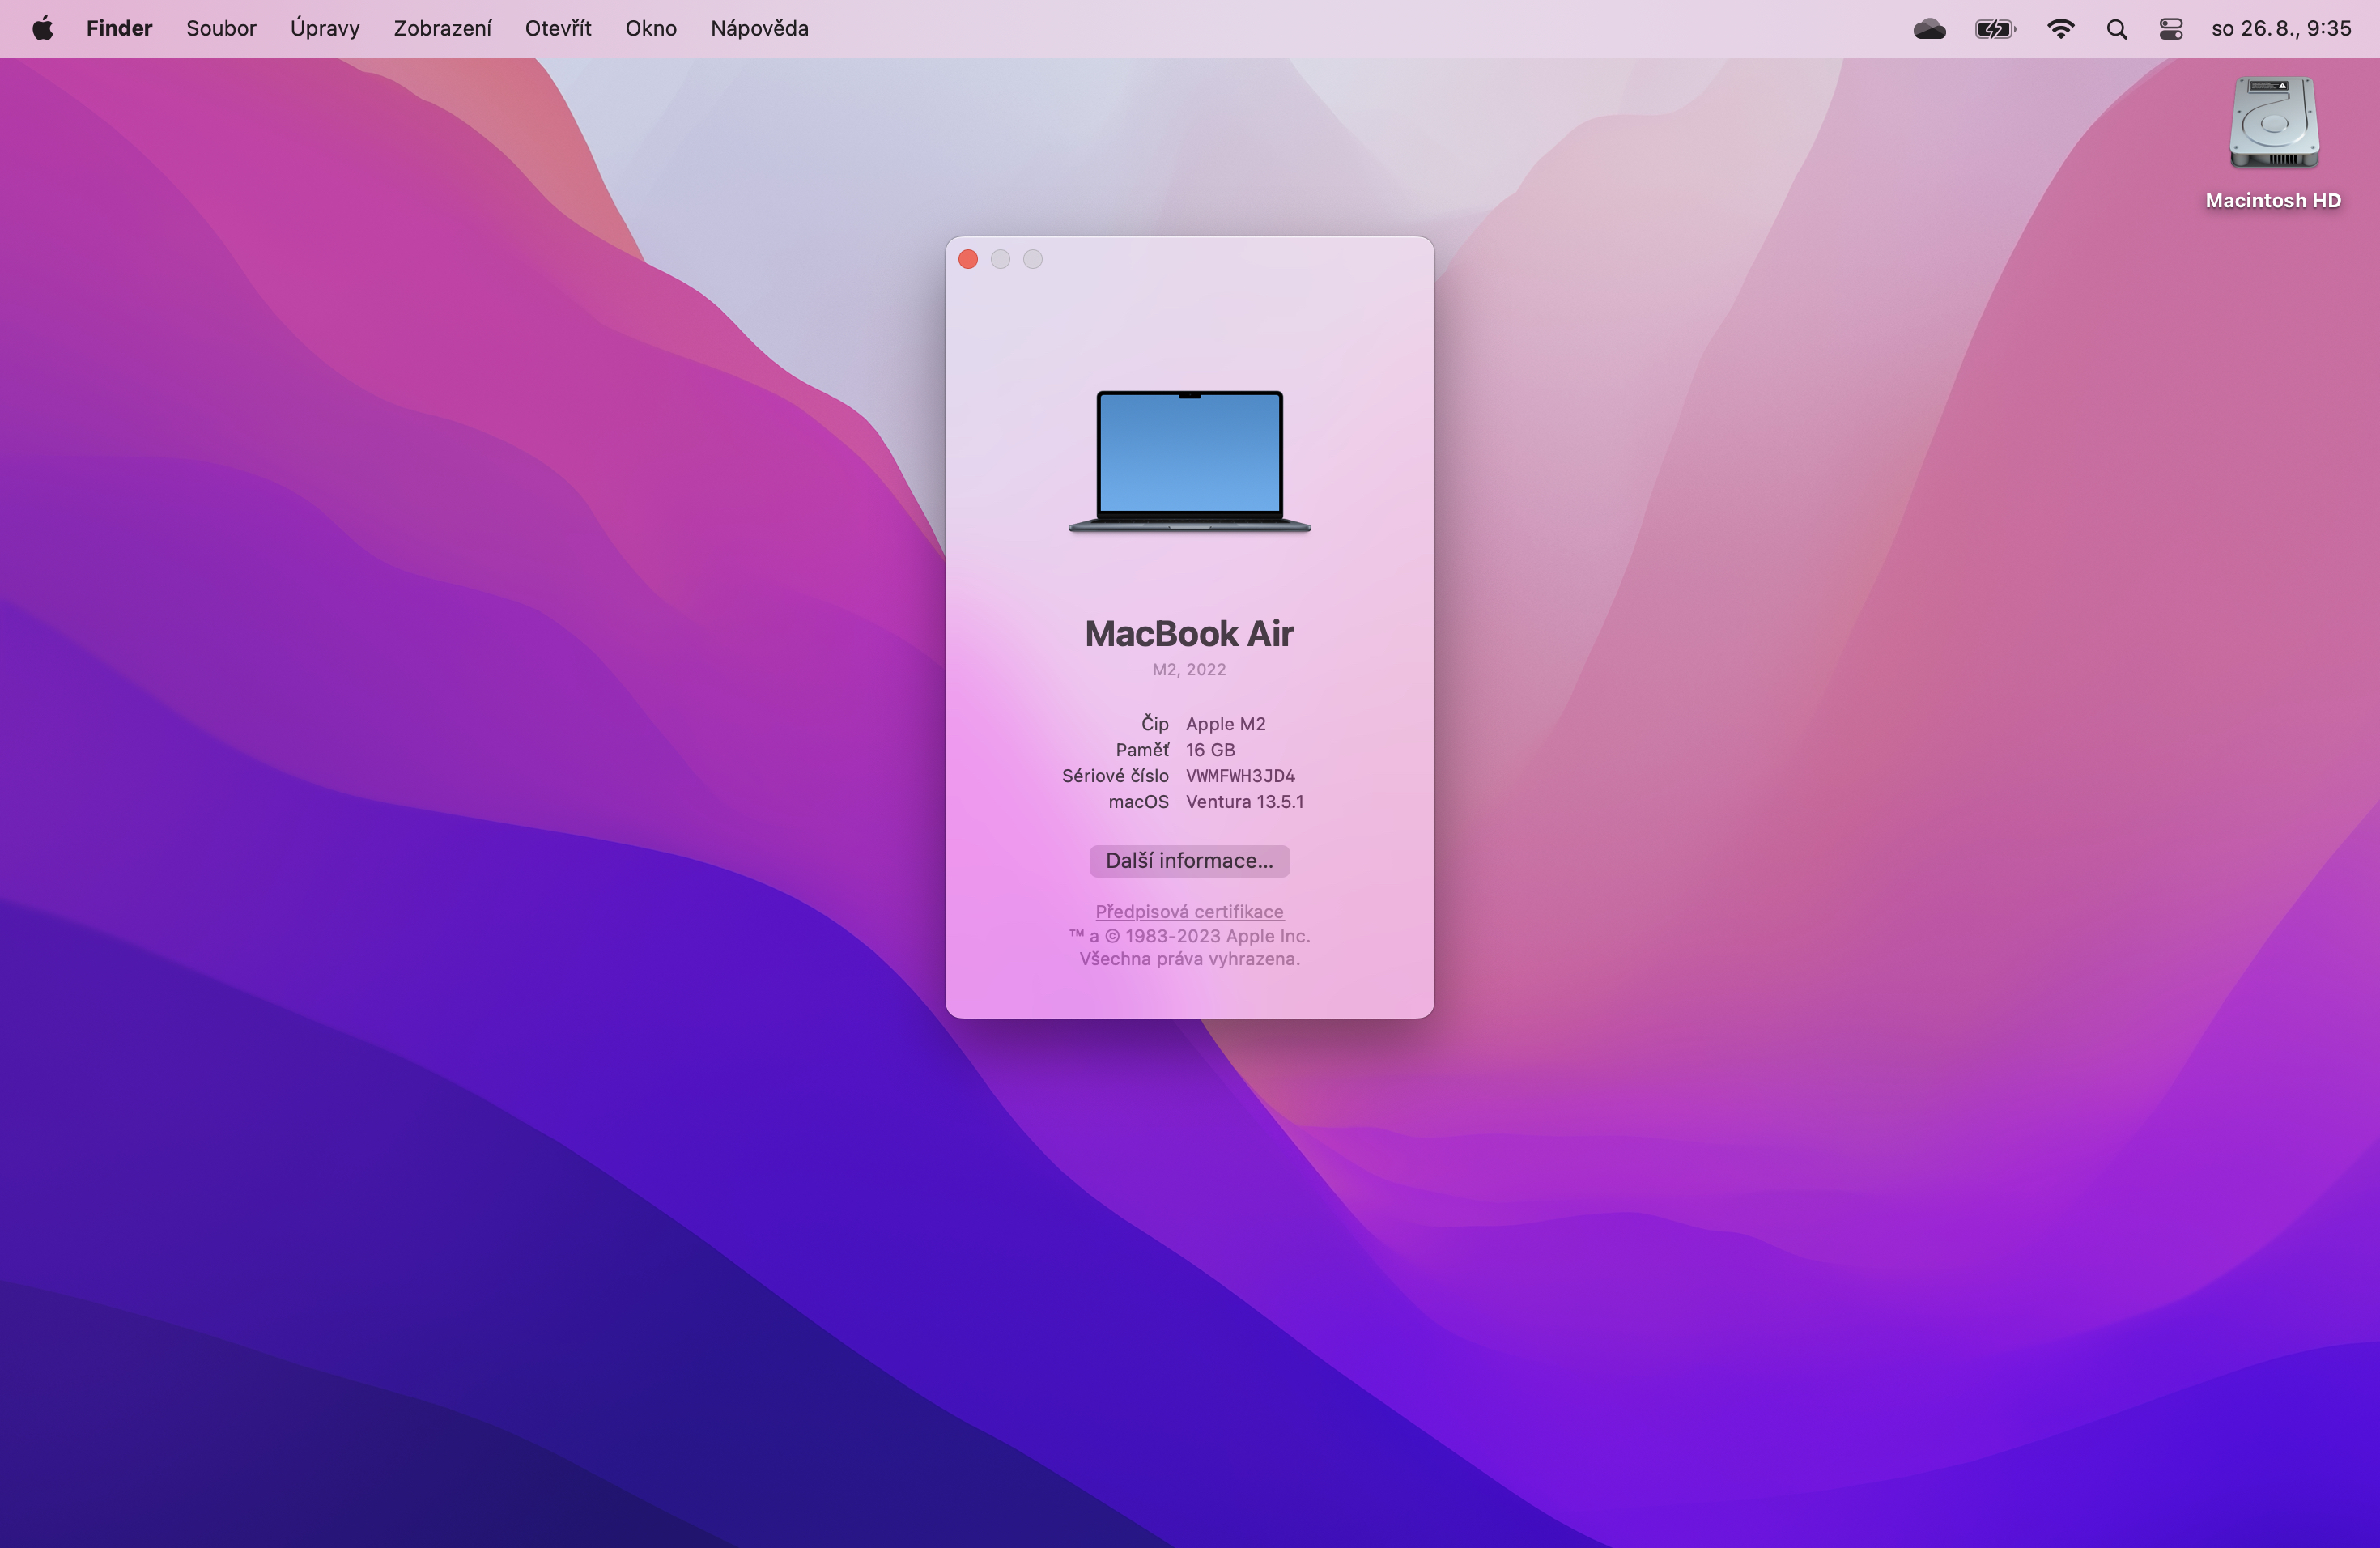Click the MacBook Air laptop image
This screenshot has height=1548, width=2380.
1189,460
